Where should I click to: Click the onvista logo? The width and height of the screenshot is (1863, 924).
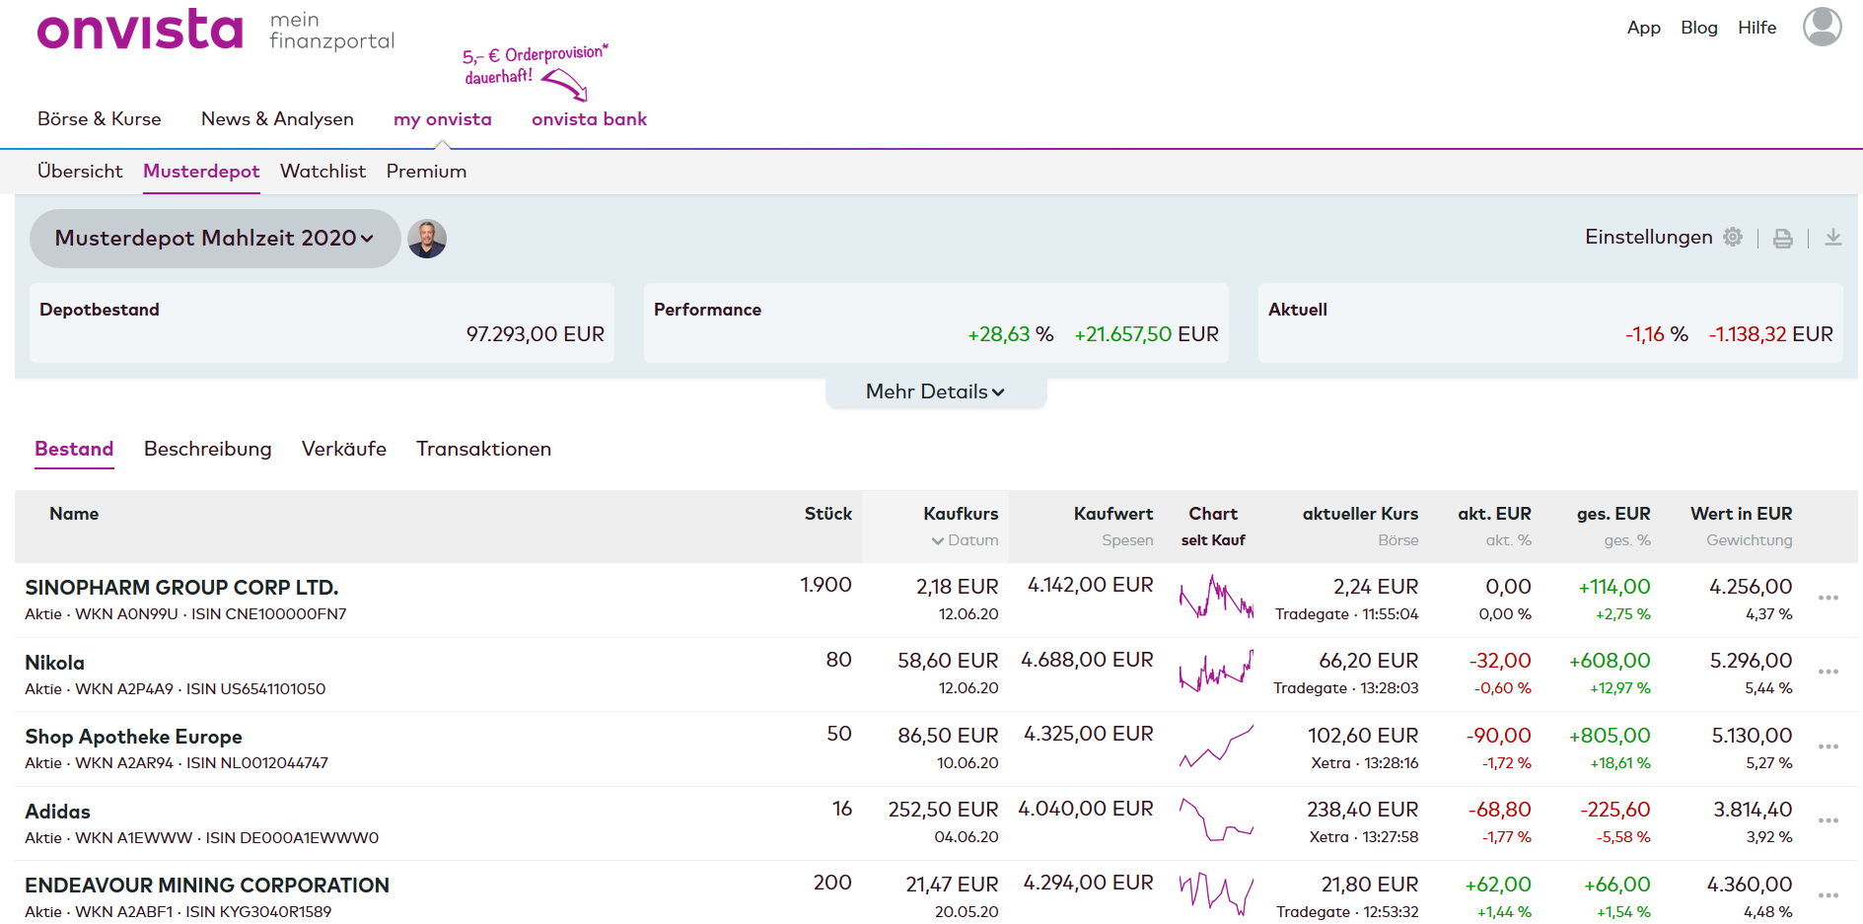[x=140, y=30]
